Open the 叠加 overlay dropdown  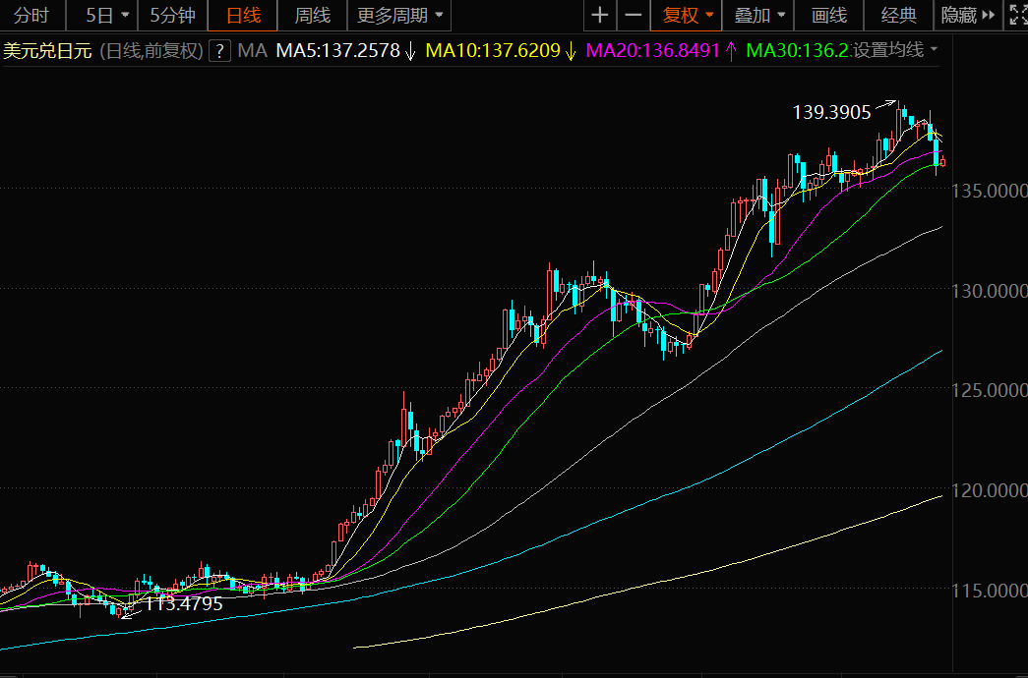(x=759, y=16)
